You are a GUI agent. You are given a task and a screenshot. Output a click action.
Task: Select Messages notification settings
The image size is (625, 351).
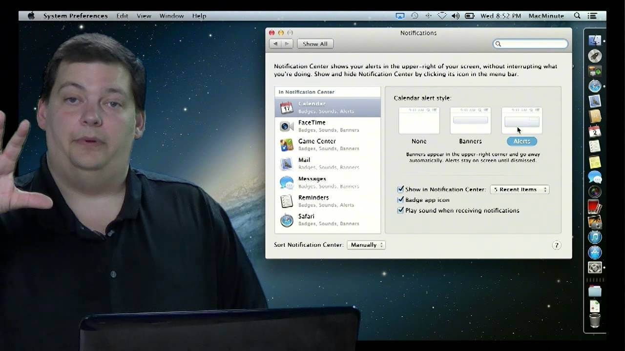coord(312,182)
